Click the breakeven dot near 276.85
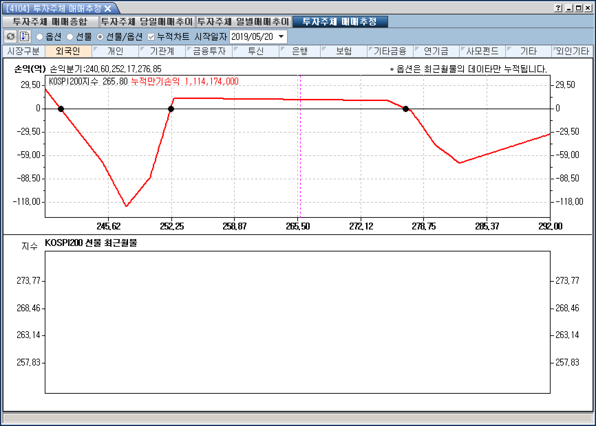The width and height of the screenshot is (596, 426). 406,109
